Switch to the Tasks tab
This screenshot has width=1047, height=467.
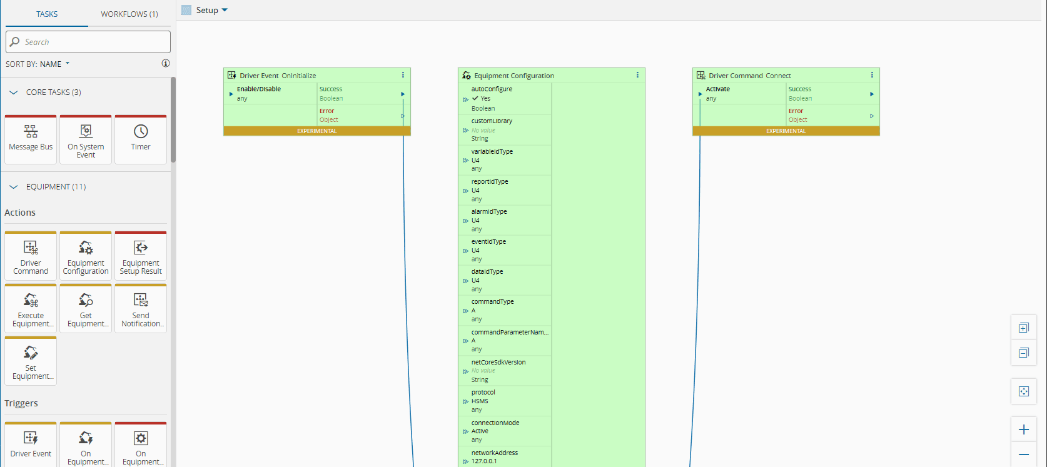[47, 14]
